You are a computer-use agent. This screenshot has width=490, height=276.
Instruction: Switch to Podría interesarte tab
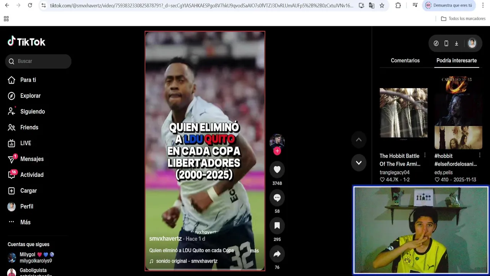tap(456, 61)
